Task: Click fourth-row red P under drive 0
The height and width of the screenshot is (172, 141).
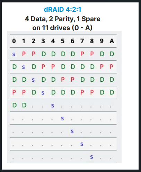Action: (14, 92)
